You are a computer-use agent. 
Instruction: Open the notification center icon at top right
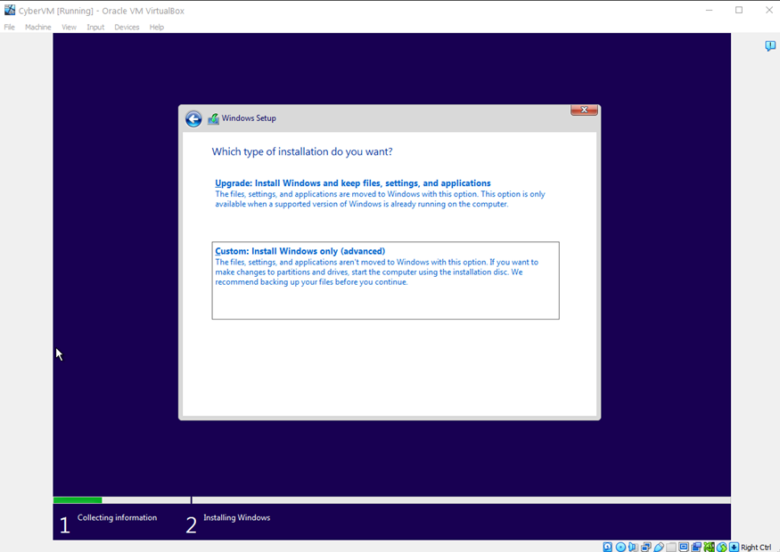point(770,46)
